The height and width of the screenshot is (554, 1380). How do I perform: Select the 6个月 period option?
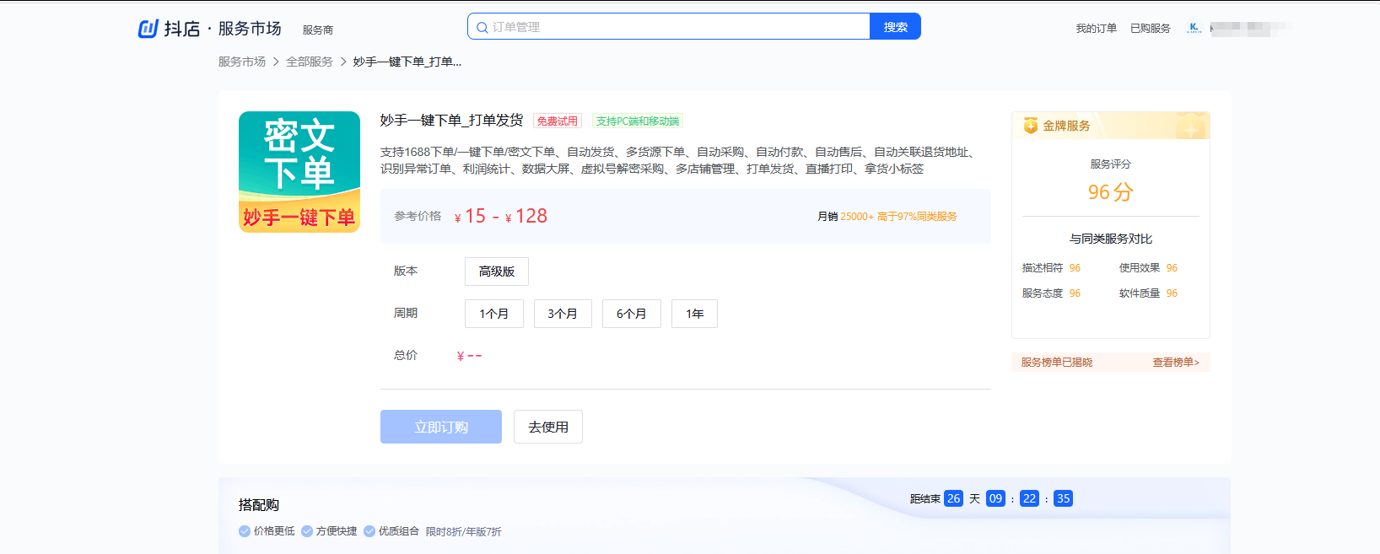tap(632, 314)
